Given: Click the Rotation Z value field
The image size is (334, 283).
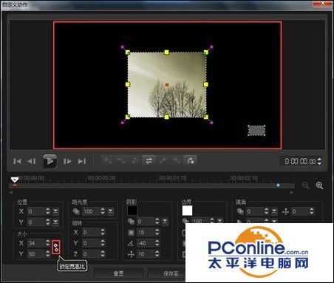Looking at the screenshot, I should (91, 254).
